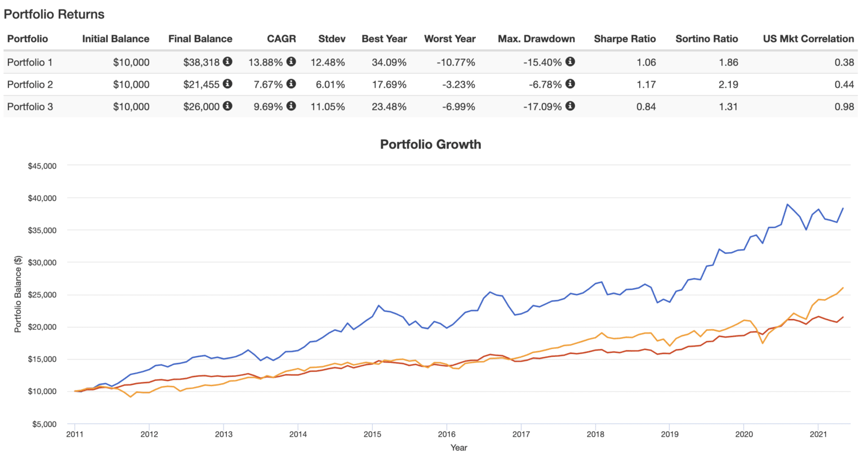
Task: Click the info icon next to 9.69% CAGR
Action: (x=291, y=106)
